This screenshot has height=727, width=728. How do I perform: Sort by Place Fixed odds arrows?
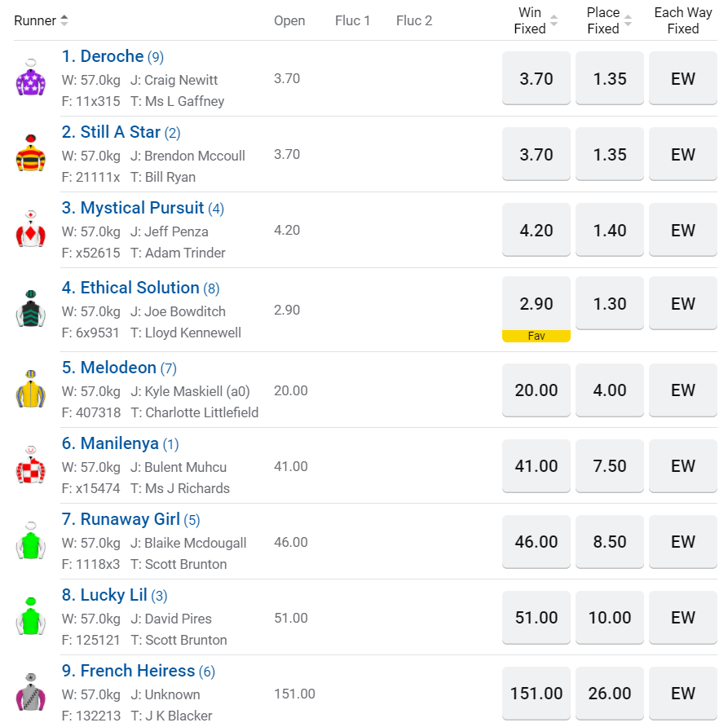628,20
